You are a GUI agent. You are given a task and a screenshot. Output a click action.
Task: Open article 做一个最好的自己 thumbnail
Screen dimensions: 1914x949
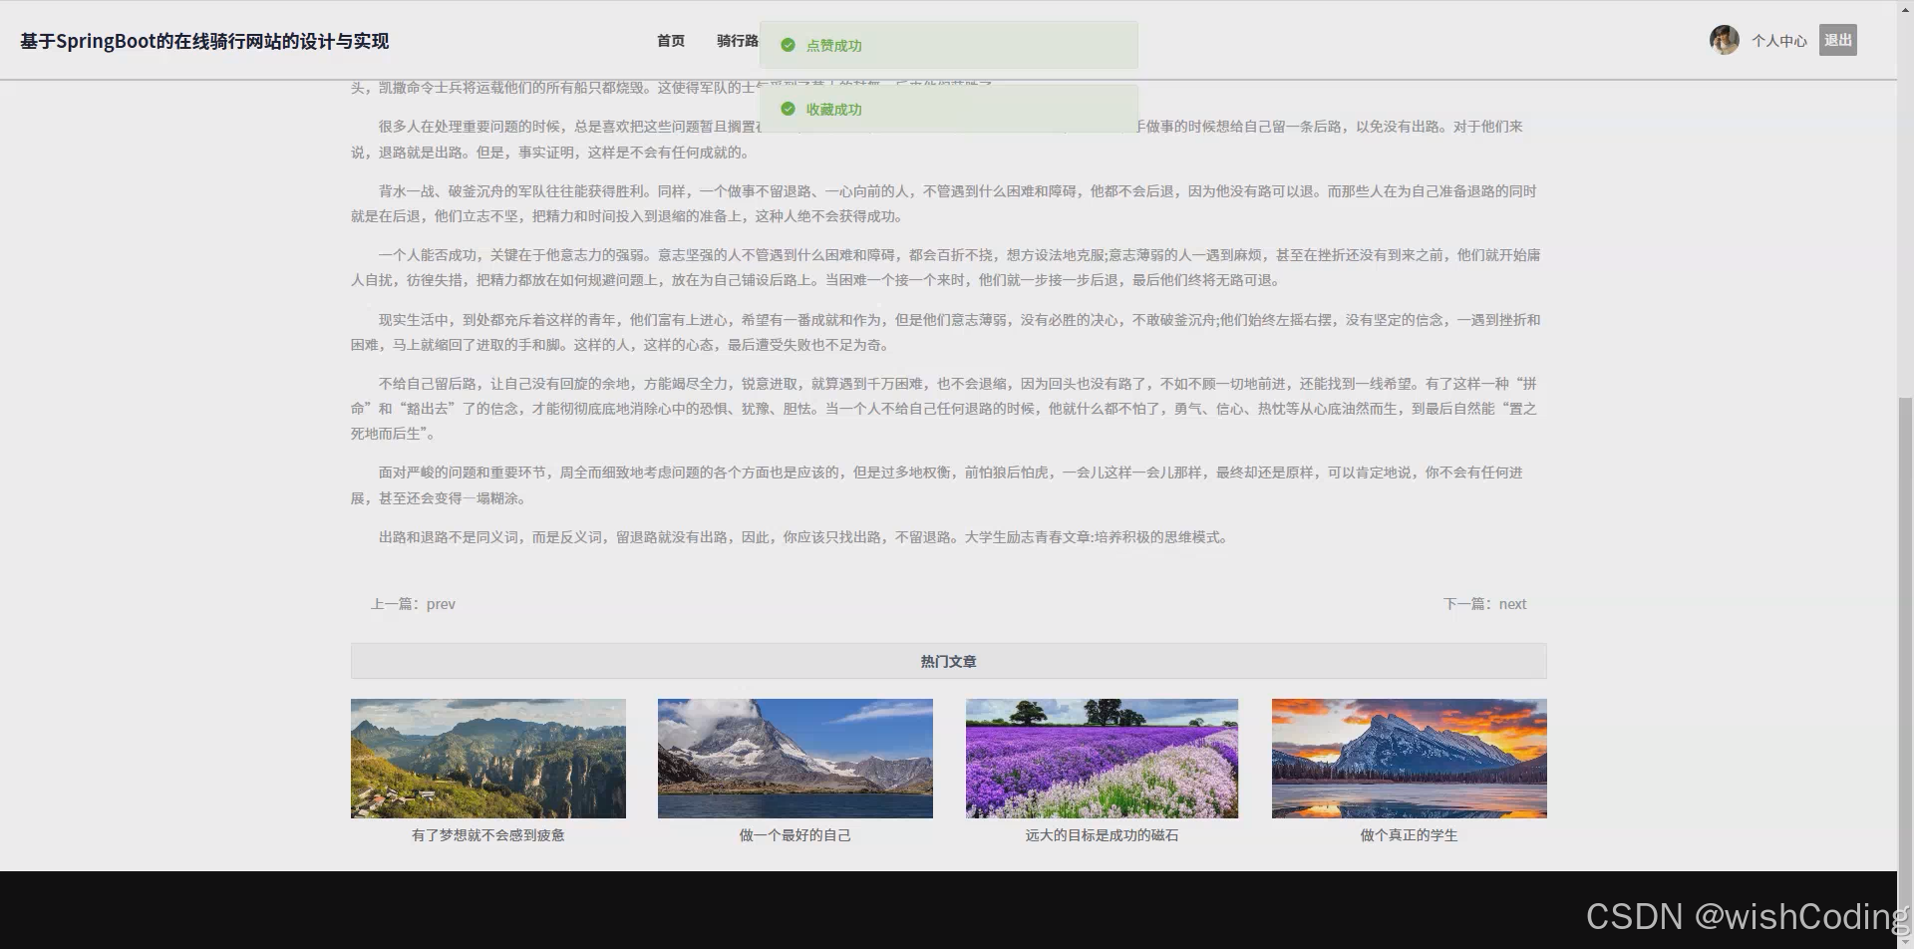[x=795, y=758]
